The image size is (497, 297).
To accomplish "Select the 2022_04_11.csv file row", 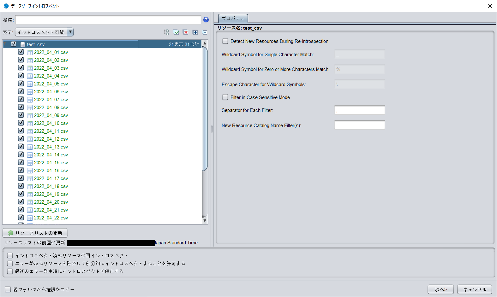I will [102, 131].
